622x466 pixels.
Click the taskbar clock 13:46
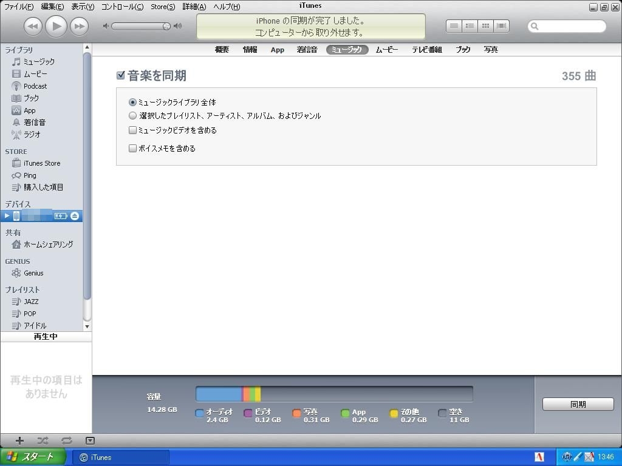(x=606, y=457)
